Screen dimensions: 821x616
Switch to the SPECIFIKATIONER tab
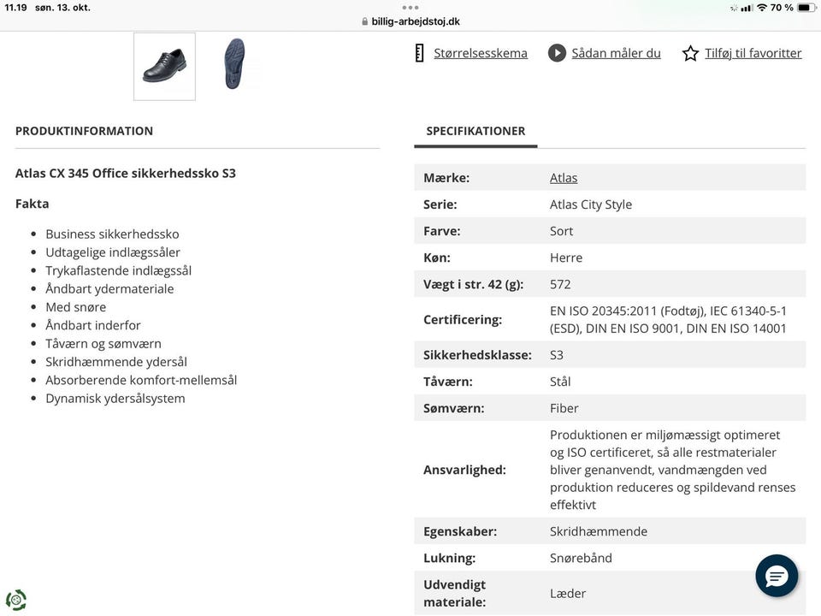pyautogui.click(x=475, y=131)
